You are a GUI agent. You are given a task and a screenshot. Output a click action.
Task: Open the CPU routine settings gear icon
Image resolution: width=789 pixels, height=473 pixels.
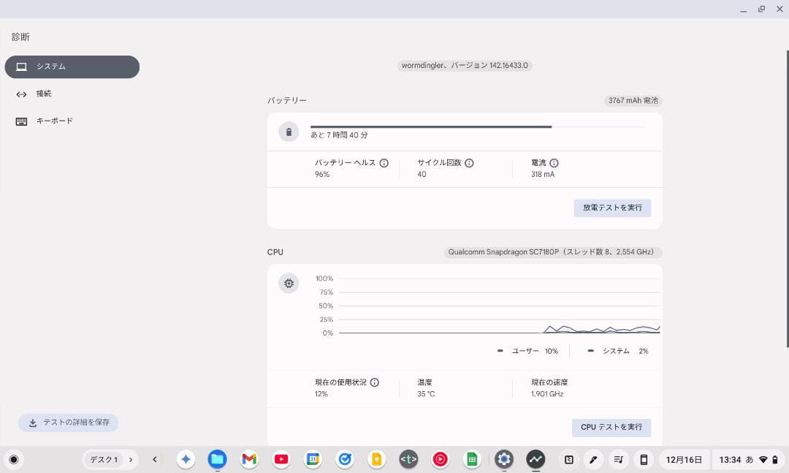click(289, 283)
